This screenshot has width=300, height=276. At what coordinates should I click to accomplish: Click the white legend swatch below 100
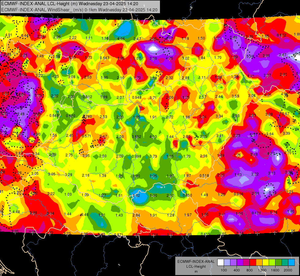pyautogui.click(x=221, y=262)
